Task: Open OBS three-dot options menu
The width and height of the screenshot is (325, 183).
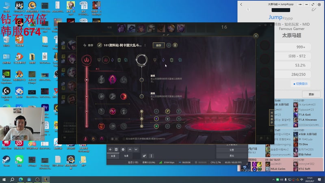Action: (151, 156)
